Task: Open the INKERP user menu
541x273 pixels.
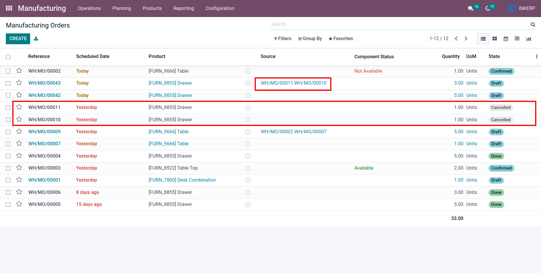Action: pyautogui.click(x=521, y=8)
